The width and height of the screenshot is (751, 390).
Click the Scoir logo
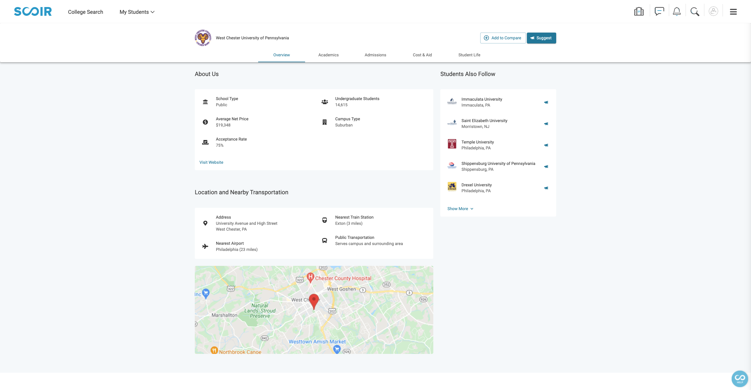[x=33, y=11]
